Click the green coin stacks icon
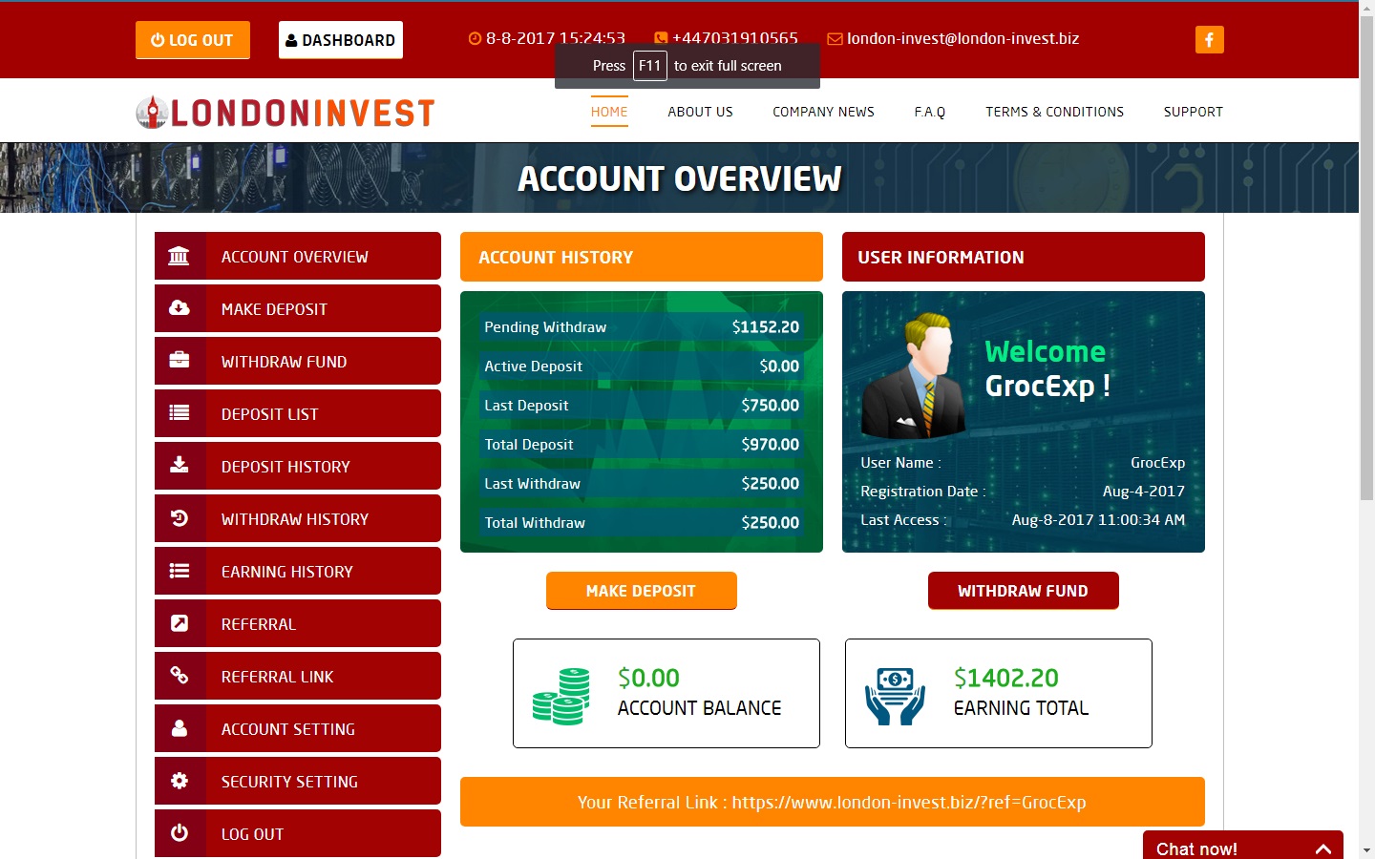The height and width of the screenshot is (859, 1375). [x=561, y=697]
